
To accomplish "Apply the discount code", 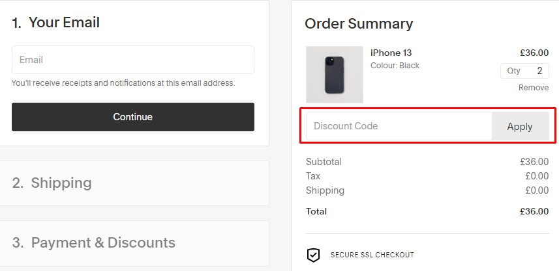I will (520, 127).
